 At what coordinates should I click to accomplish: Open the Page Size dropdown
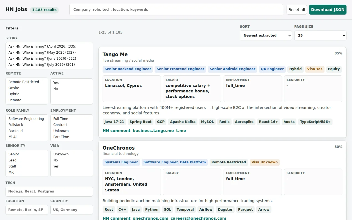(x=320, y=35)
